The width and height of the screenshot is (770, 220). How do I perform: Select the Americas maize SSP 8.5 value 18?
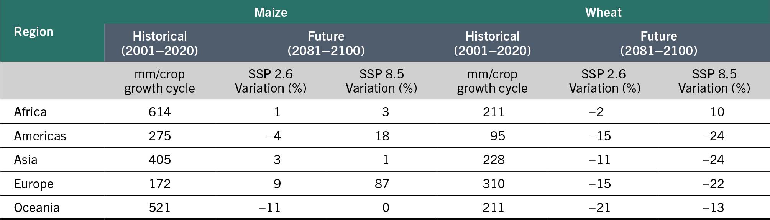tap(382, 136)
